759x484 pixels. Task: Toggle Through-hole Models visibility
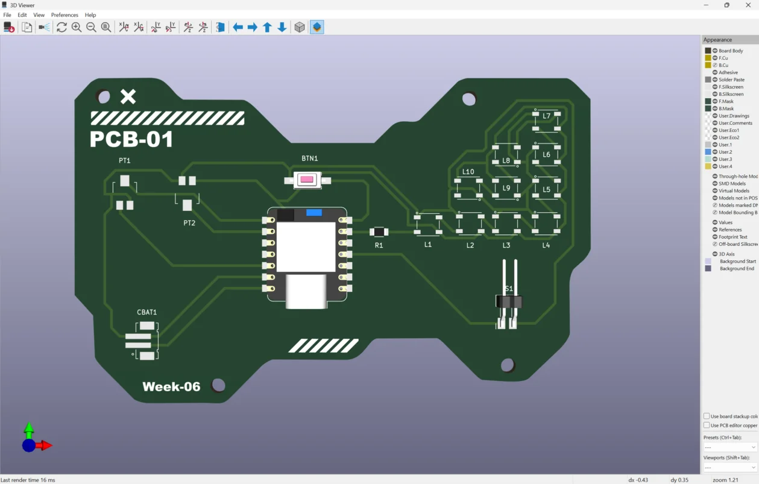pos(715,177)
